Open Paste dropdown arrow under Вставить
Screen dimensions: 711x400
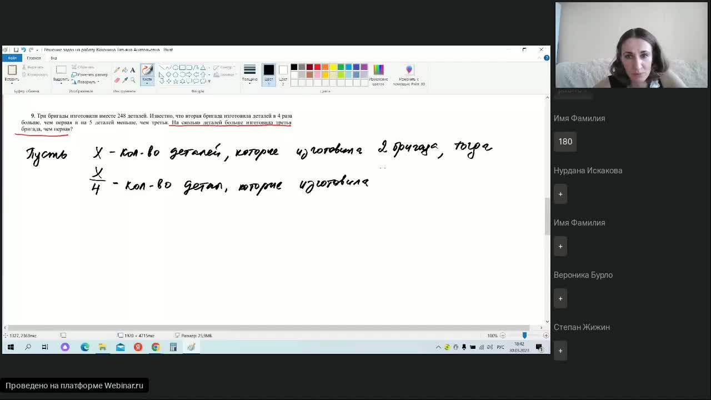tap(12, 83)
